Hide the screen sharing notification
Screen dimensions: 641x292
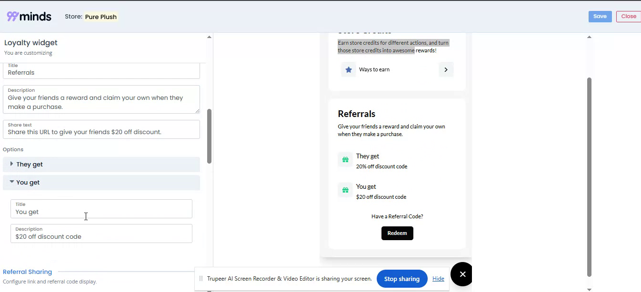438,279
